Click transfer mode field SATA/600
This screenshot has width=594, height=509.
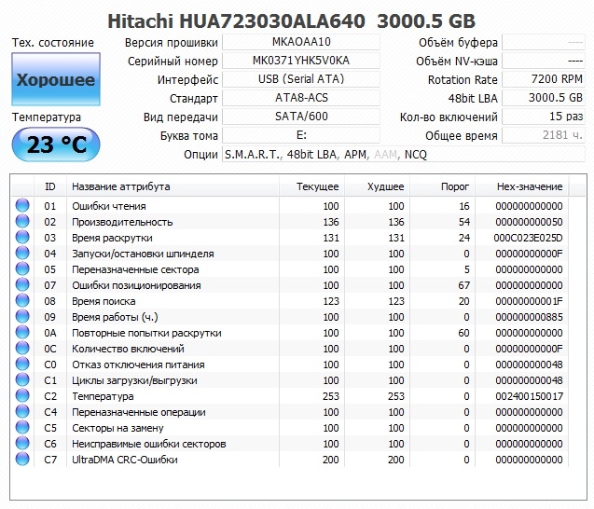(301, 117)
